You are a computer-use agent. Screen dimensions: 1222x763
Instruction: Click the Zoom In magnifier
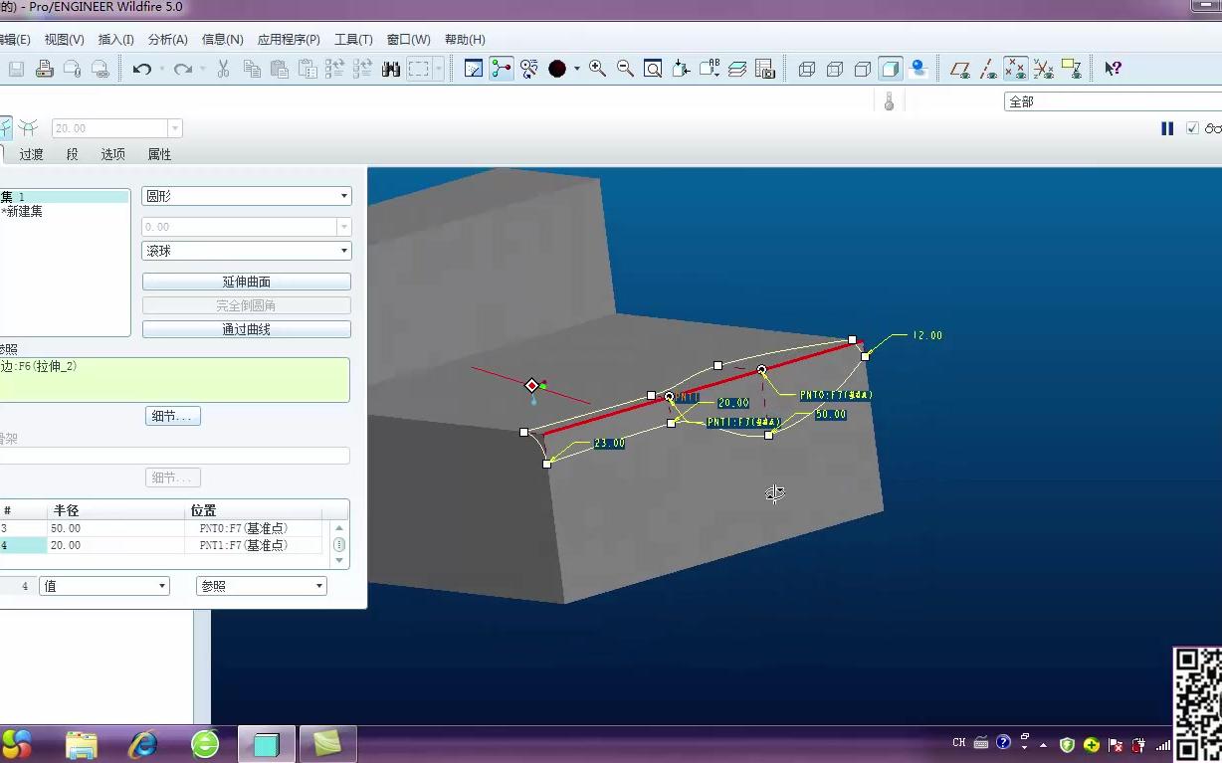tap(597, 69)
